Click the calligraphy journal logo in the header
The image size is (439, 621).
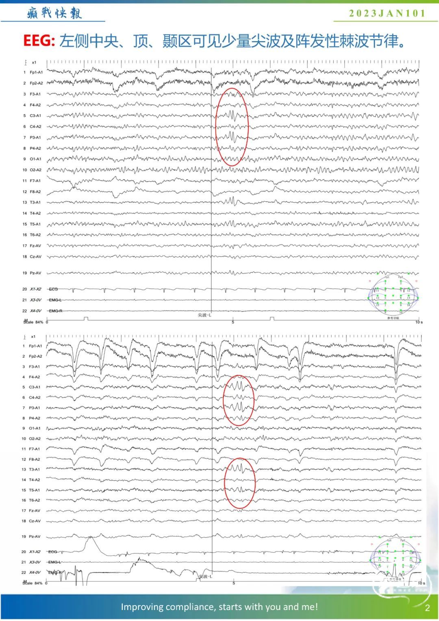54,13
